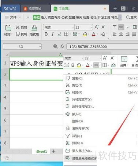Open the 宋体 font name dropdown in the ribbon

[x=73, y=27]
